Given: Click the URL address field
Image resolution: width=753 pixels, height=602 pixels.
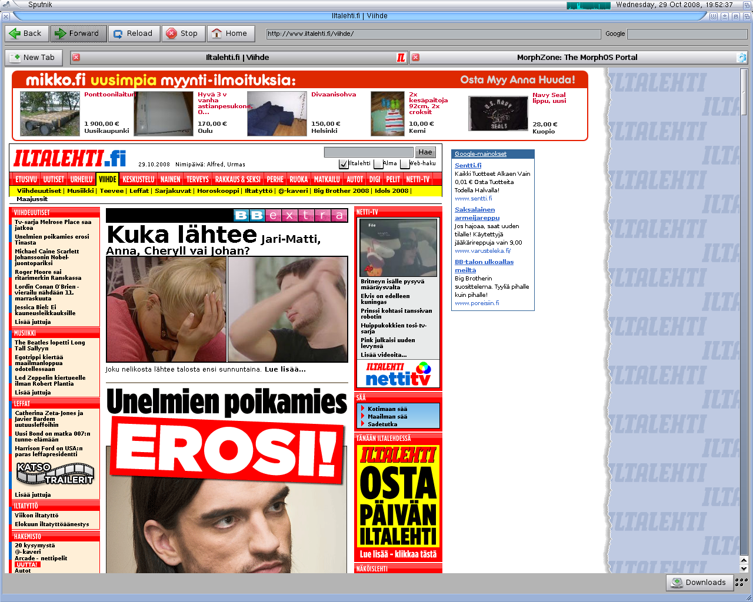Looking at the screenshot, I should [x=434, y=34].
